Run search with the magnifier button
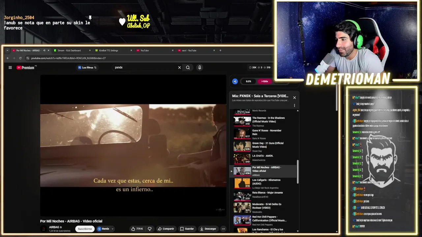 pos(188,67)
